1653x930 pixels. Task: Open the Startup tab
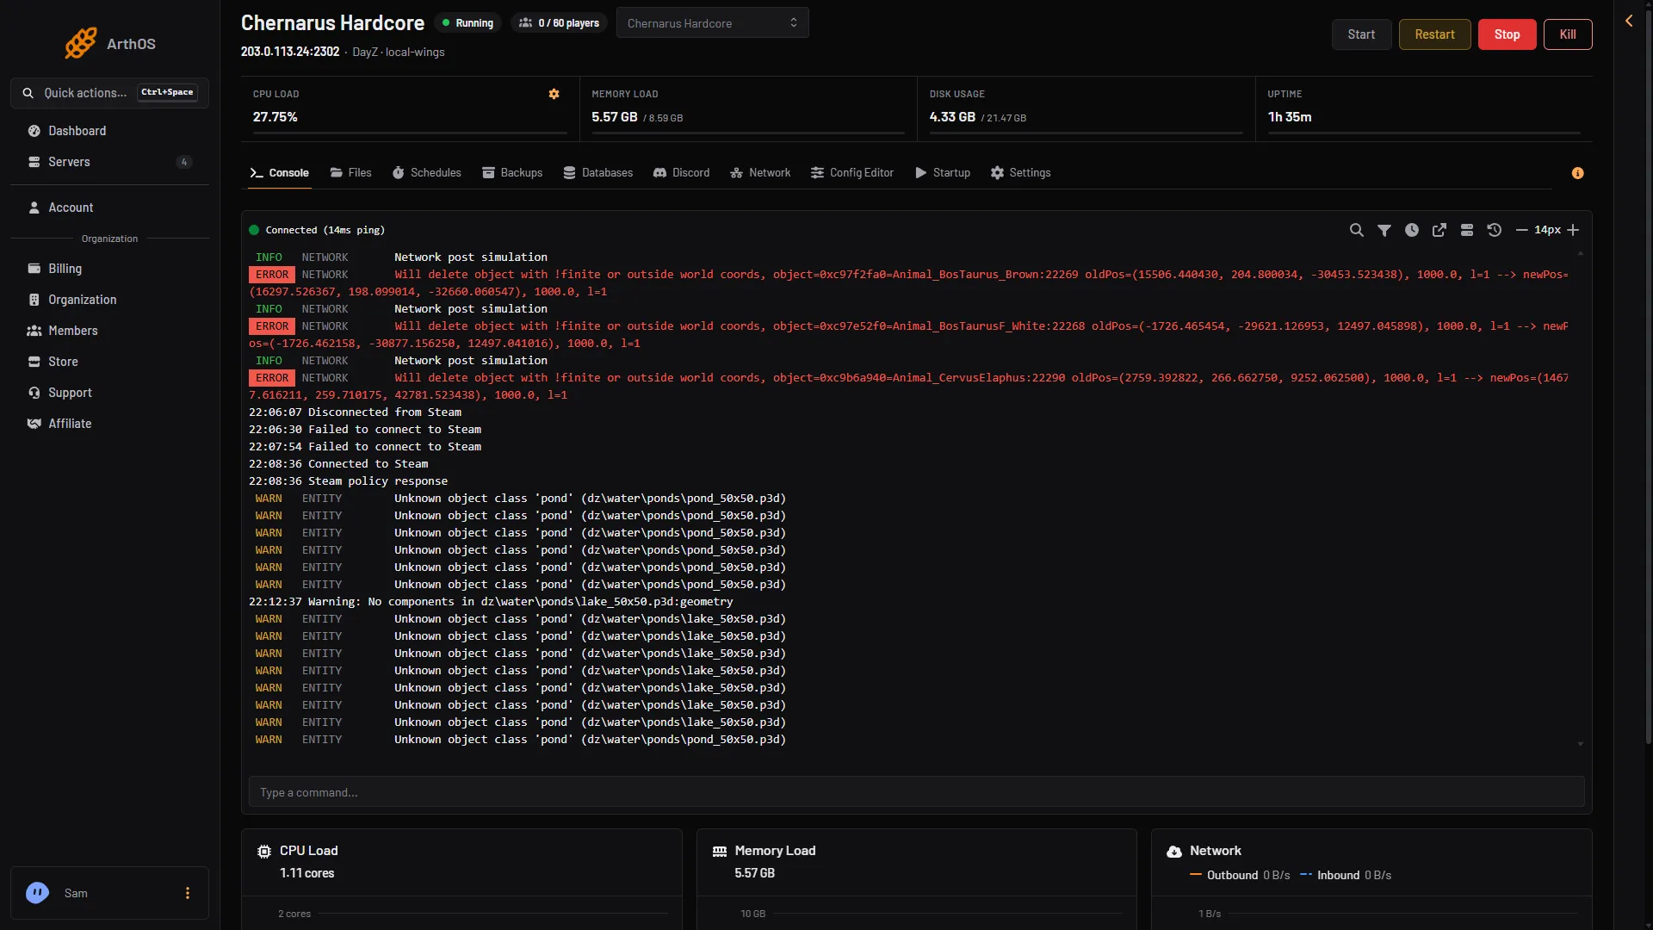(x=943, y=173)
